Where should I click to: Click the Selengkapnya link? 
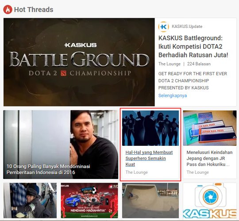coord(173,95)
